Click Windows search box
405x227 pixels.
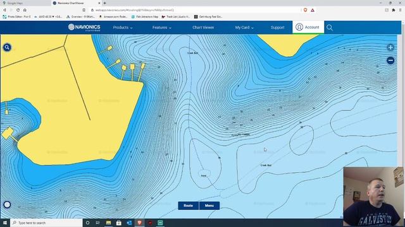46,223
